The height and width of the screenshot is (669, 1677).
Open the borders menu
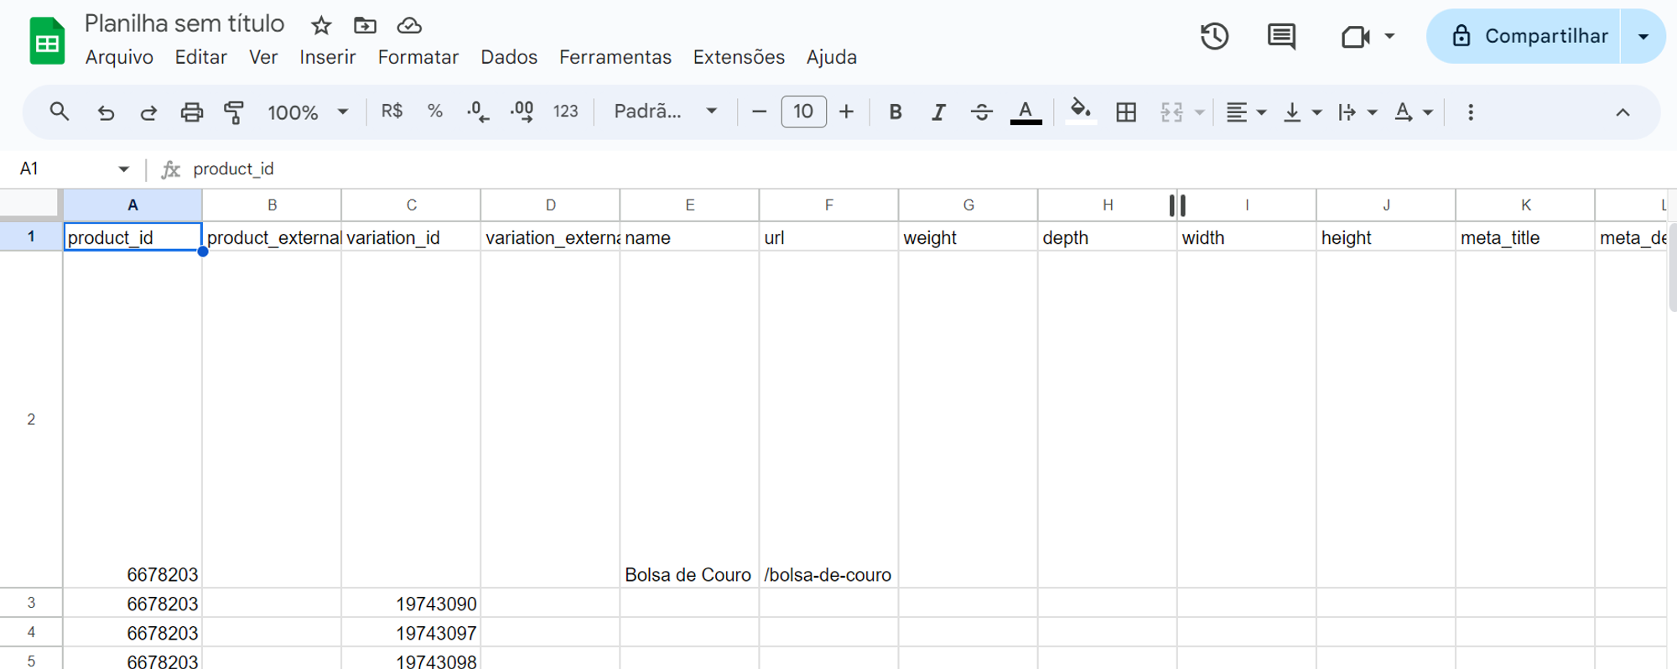coord(1126,111)
